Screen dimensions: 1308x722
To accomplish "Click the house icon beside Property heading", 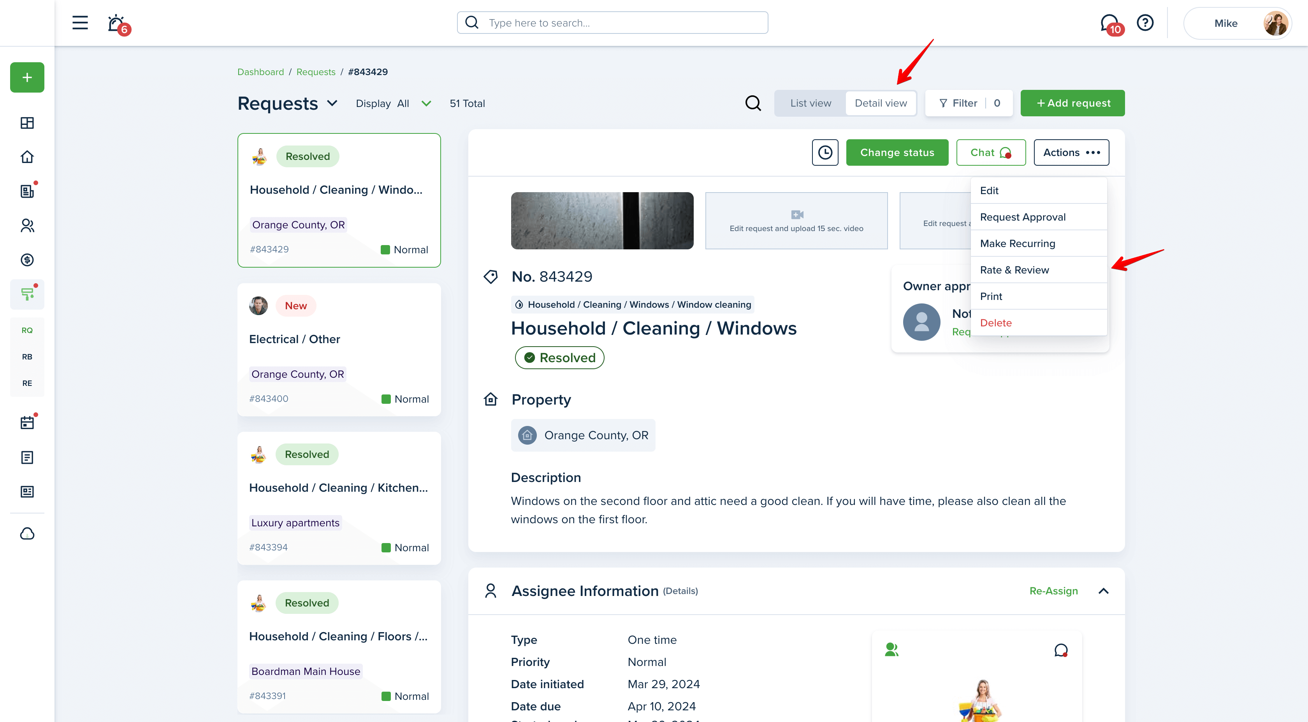I will click(x=490, y=399).
